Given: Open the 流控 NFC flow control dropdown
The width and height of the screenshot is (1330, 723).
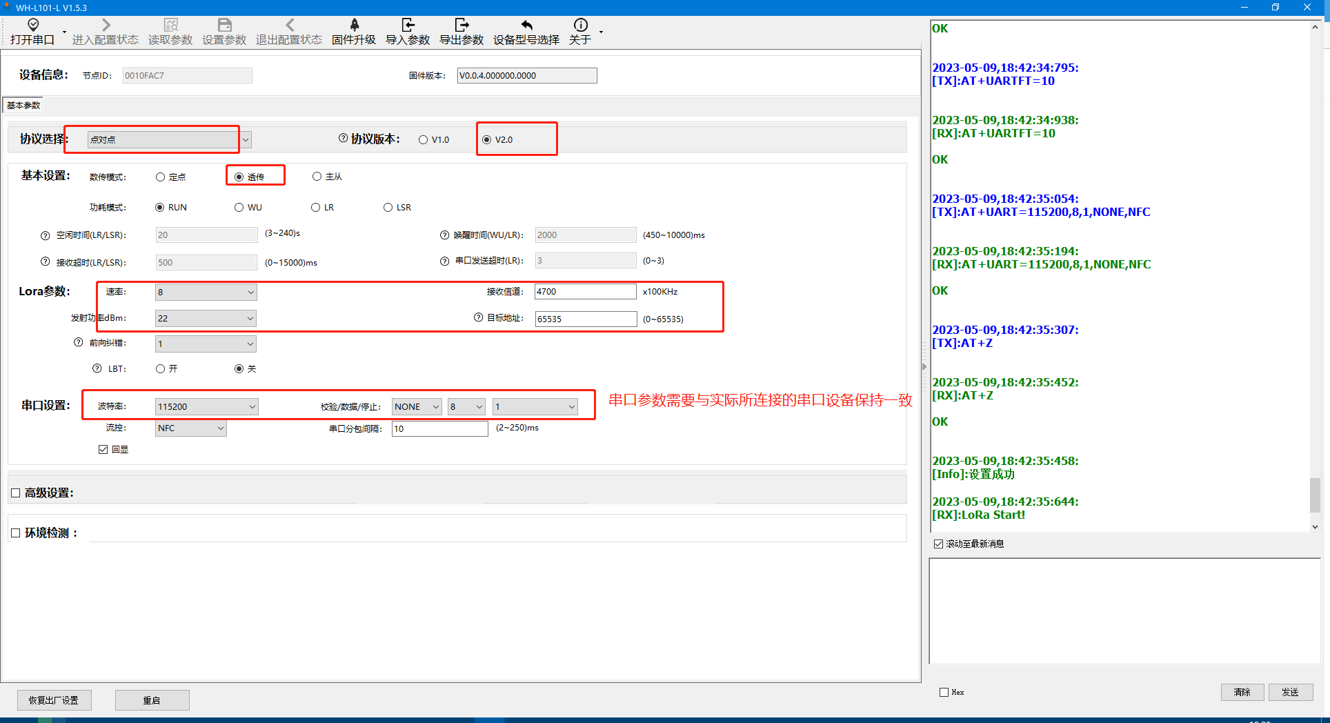Looking at the screenshot, I should tap(220, 428).
